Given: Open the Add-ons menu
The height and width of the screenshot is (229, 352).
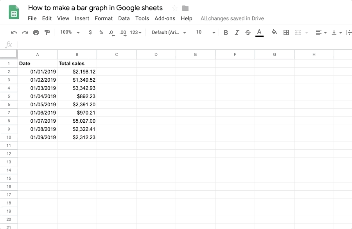Looking at the screenshot, I should tap(165, 18).
